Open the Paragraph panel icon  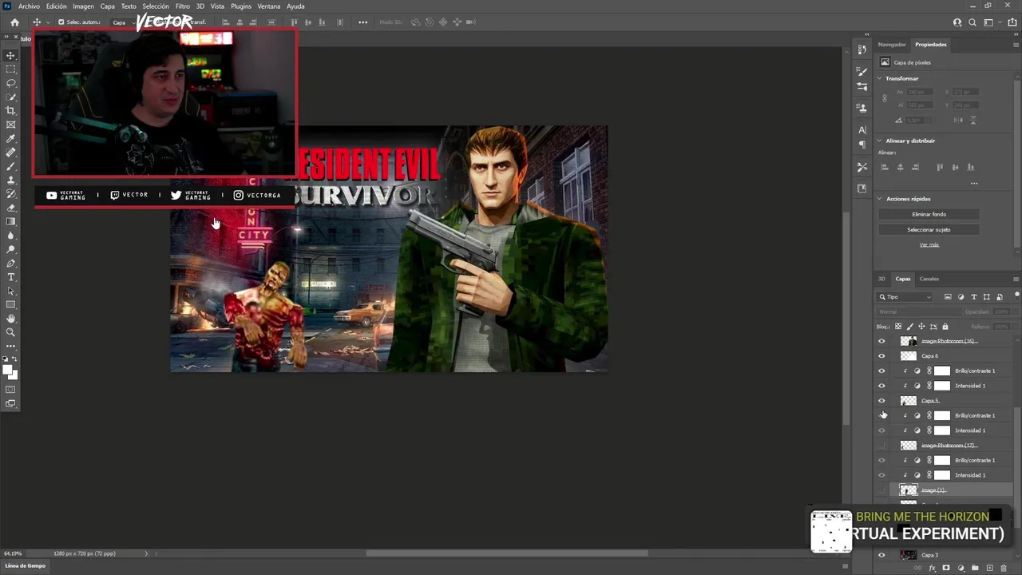[862, 145]
